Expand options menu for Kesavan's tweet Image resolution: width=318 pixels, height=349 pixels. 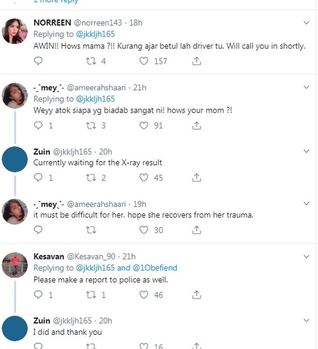307,256
